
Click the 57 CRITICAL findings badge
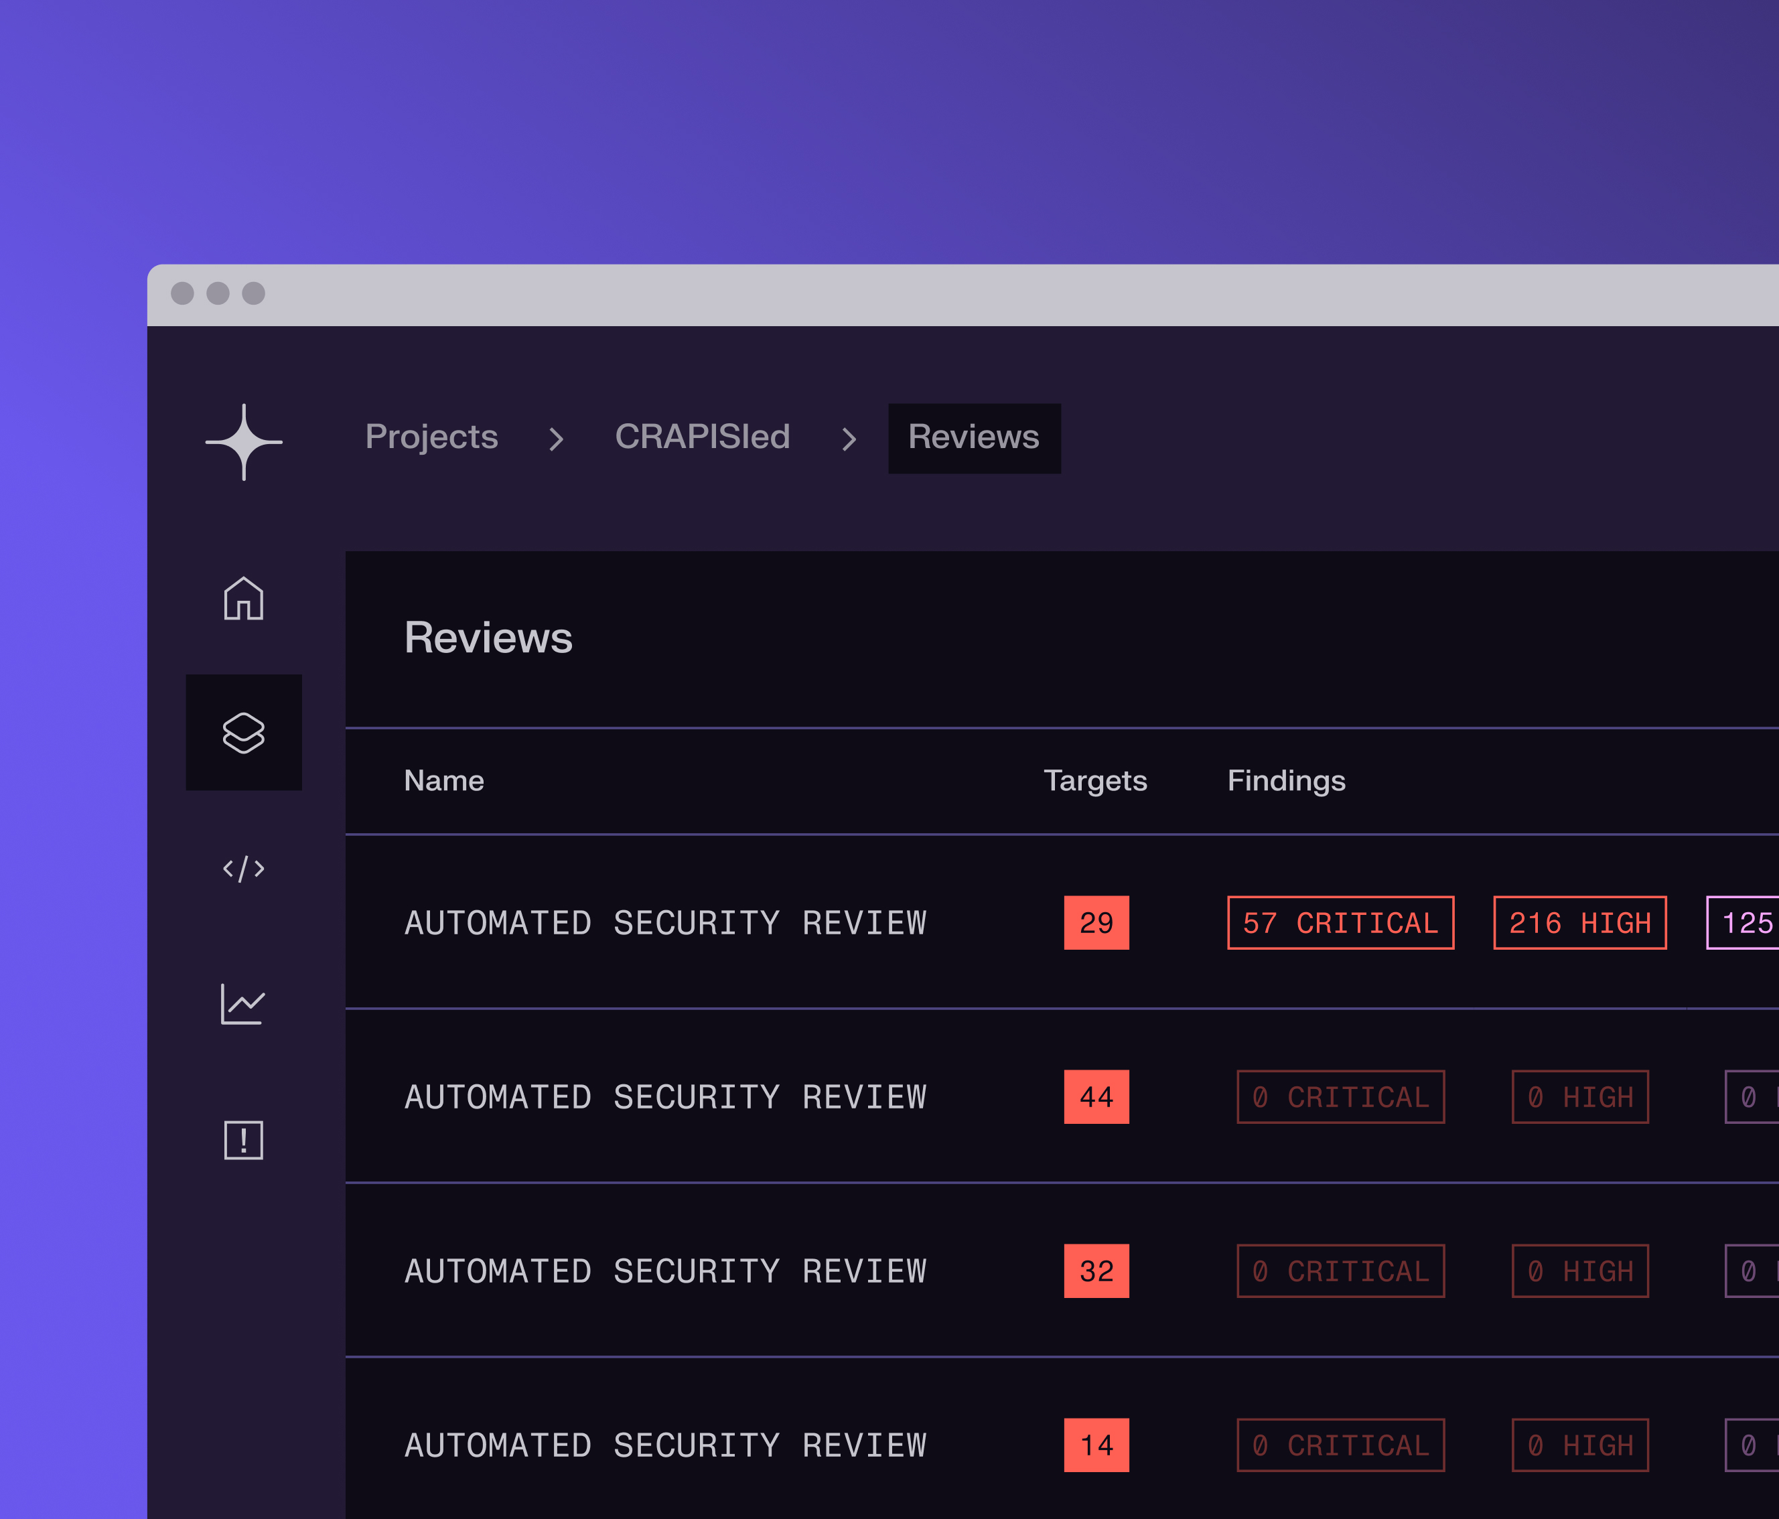point(1340,923)
